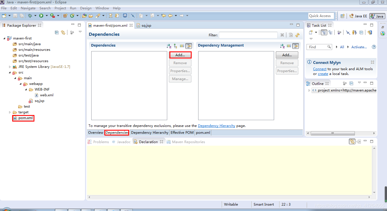Toggle the Filter icon in Dependency Management section
Image resolution: width=387 pixels, height=211 pixels.
[296, 46]
